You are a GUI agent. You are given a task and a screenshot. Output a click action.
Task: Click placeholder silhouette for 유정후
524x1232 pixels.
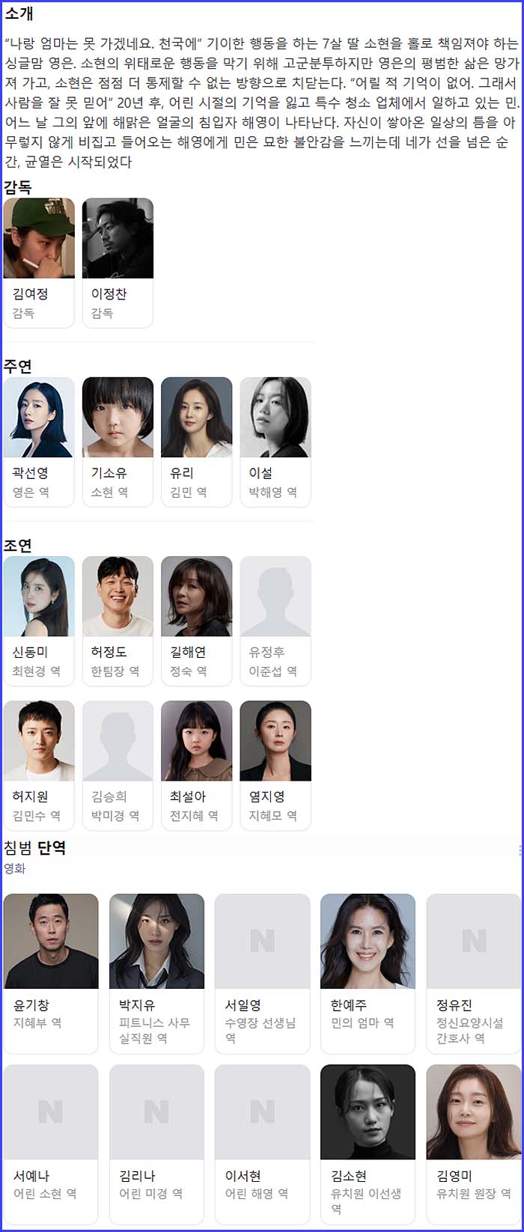click(x=275, y=596)
